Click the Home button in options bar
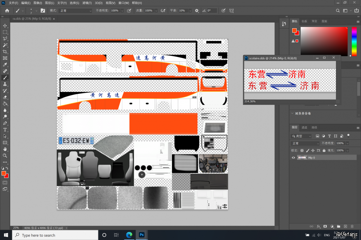 (7, 11)
